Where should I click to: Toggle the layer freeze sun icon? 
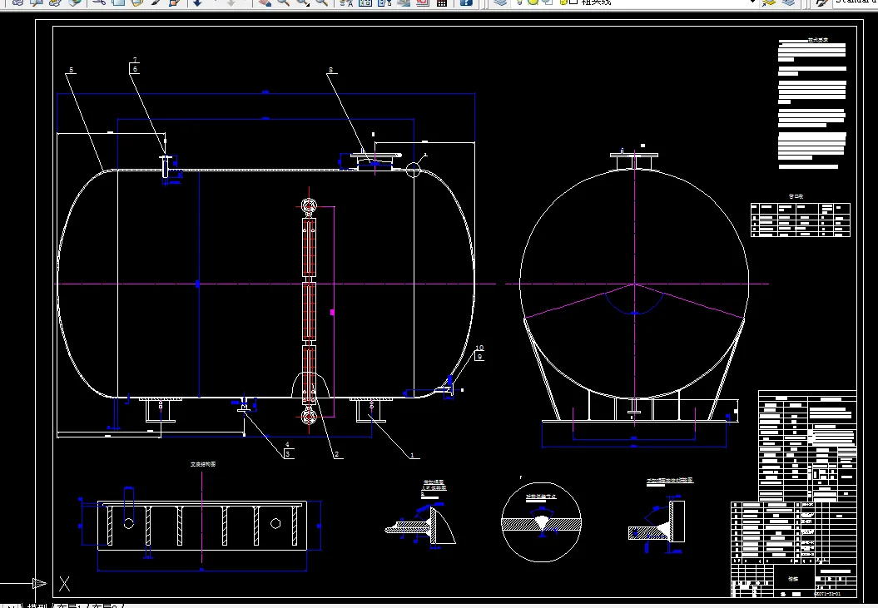point(533,2)
